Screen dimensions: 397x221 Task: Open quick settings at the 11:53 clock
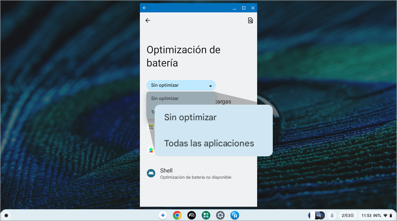(366, 215)
